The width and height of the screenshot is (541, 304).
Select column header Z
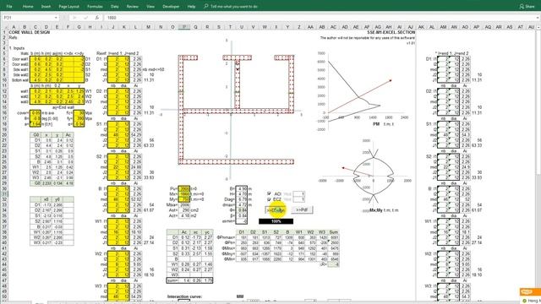298,27
